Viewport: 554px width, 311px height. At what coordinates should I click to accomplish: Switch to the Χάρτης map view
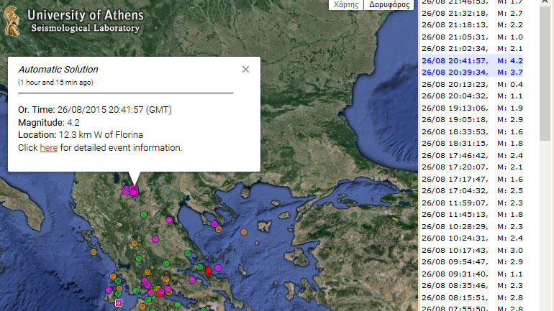click(345, 4)
